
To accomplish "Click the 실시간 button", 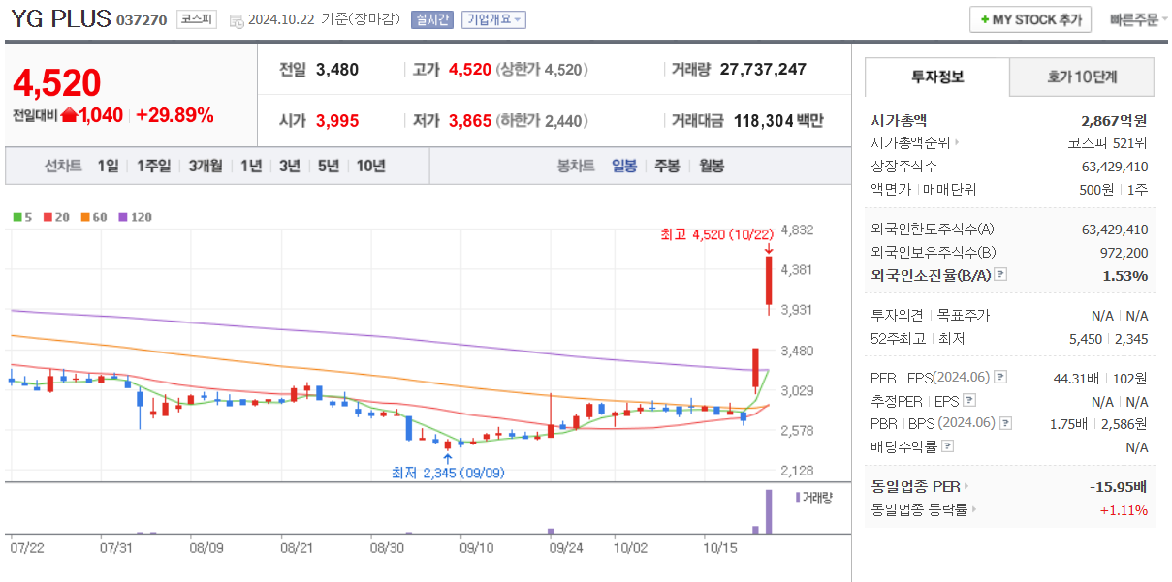I will coord(431,19).
